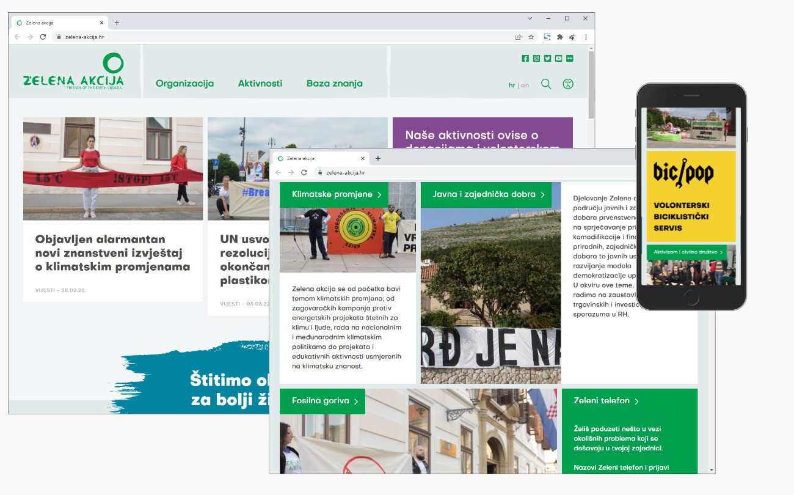Click the back window's vertical scrollbar thumb
This screenshot has height=495, width=794.
pos(591,86)
